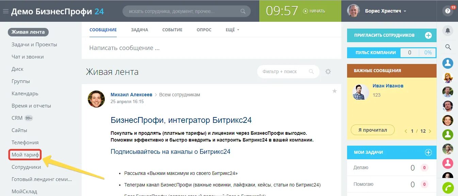458x196 pixels.
Task: Click the pink contact avatar in the right sidebar
Action: tap(448, 163)
